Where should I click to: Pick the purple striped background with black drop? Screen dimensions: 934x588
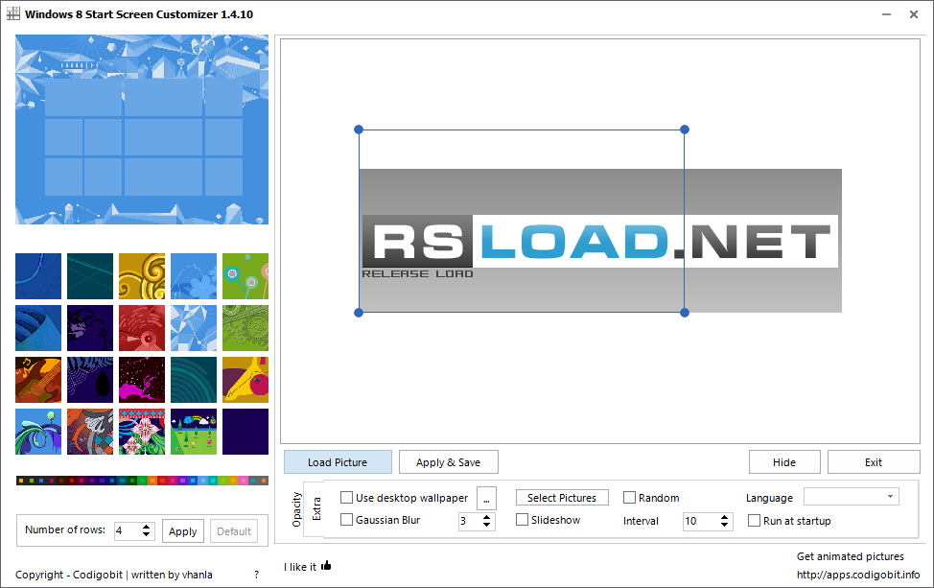(90, 380)
